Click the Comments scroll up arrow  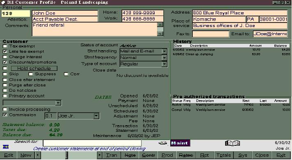click(x=160, y=25)
